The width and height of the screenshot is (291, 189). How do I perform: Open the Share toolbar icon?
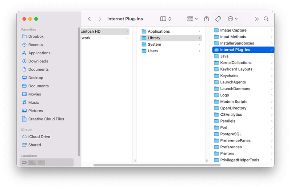(207, 19)
